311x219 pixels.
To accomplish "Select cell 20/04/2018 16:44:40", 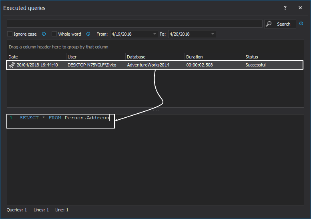I will [x=37, y=65].
